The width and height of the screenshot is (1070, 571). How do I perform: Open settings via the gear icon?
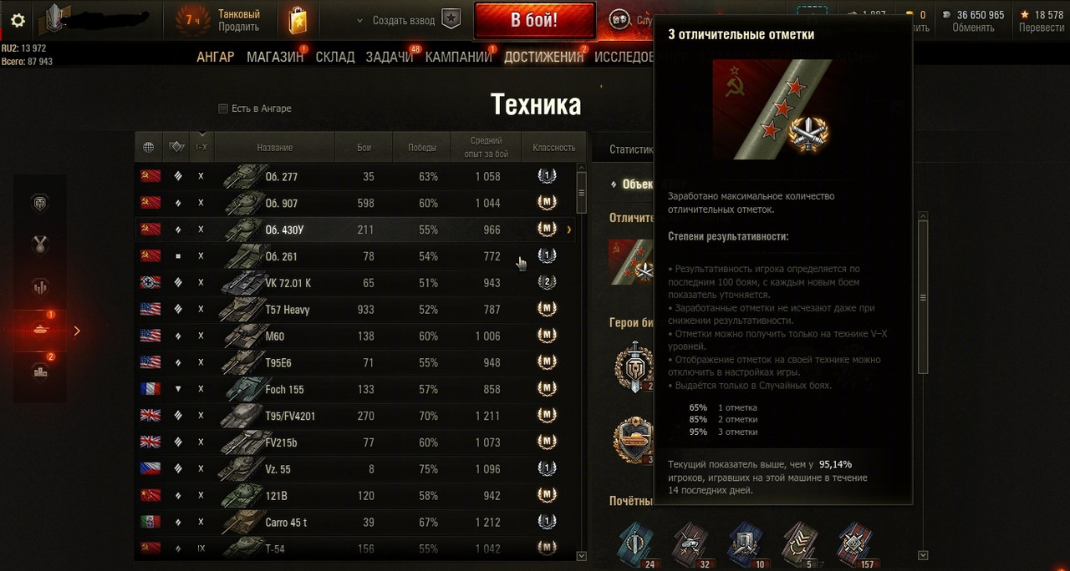[18, 21]
